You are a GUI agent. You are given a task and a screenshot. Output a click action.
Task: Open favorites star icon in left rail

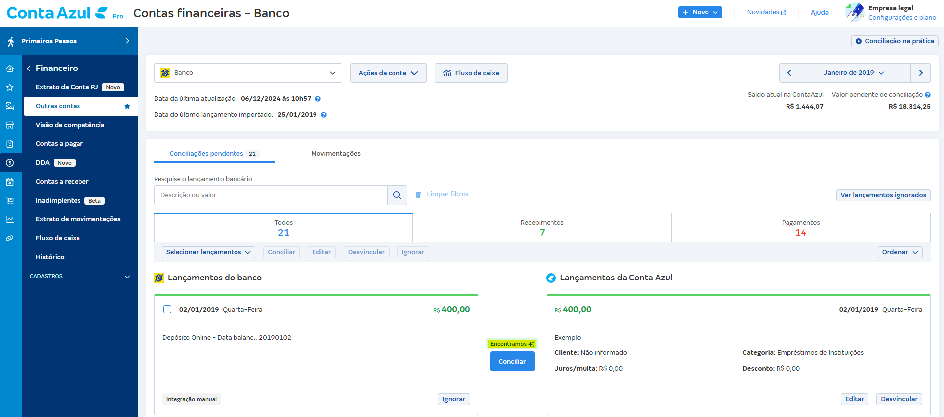tap(10, 87)
